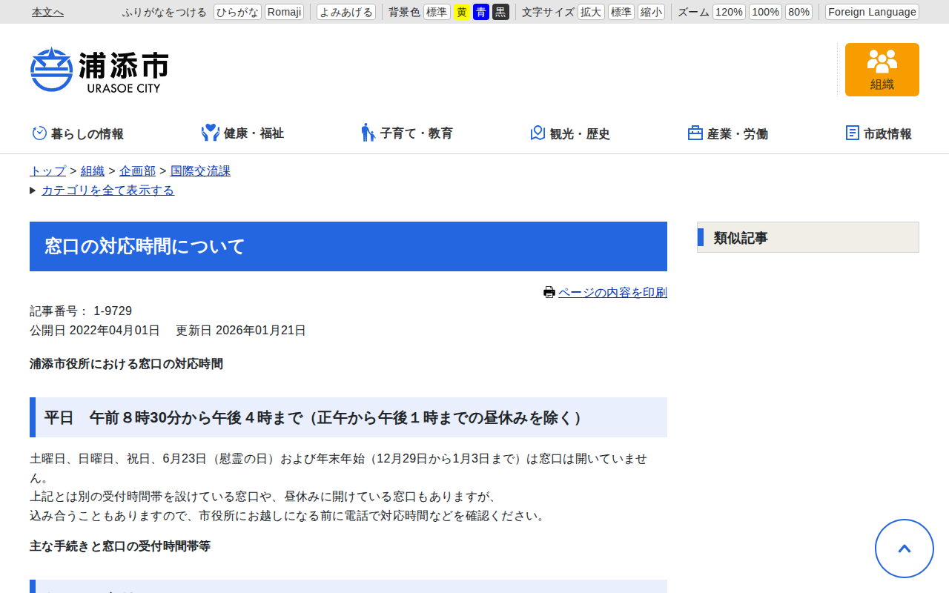Select the blue 青 background swatch
The image size is (949, 593).
(x=481, y=12)
